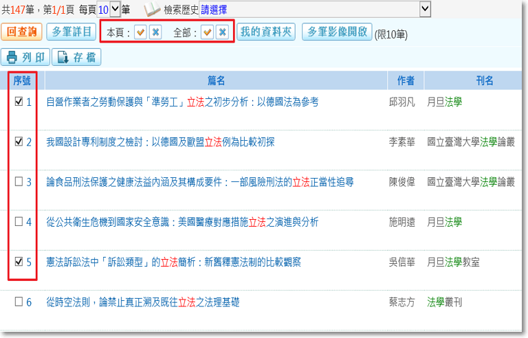Uncheck the checkbox for row 1
The height and width of the screenshot is (338, 528).
19,102
